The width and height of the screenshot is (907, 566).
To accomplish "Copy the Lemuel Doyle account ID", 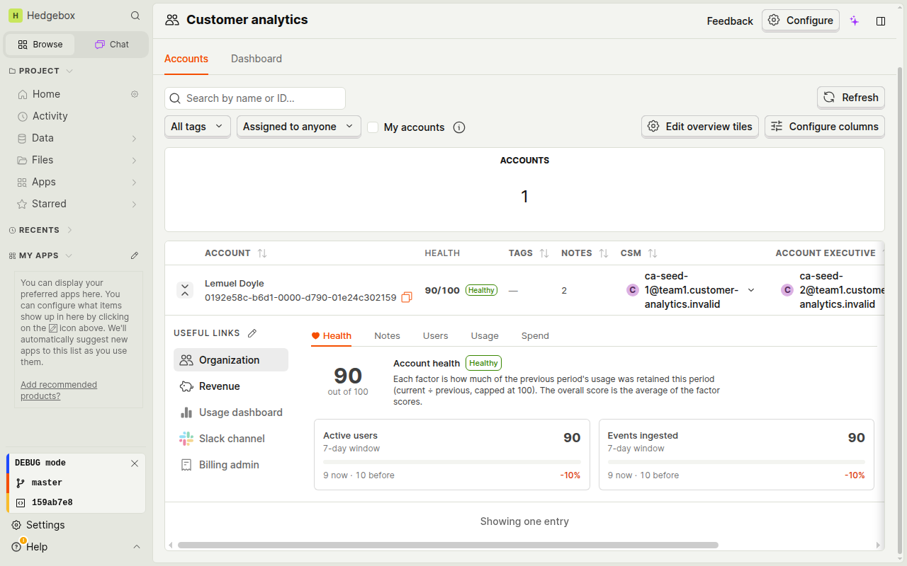I will pyautogui.click(x=407, y=298).
